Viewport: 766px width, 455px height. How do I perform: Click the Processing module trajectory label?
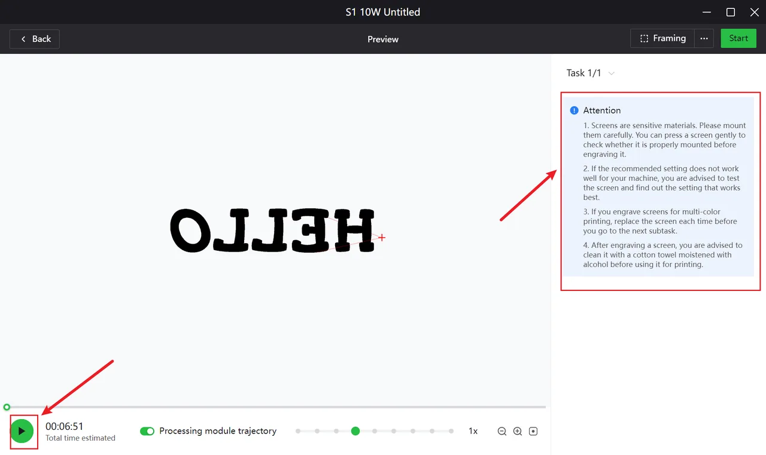[x=218, y=431]
